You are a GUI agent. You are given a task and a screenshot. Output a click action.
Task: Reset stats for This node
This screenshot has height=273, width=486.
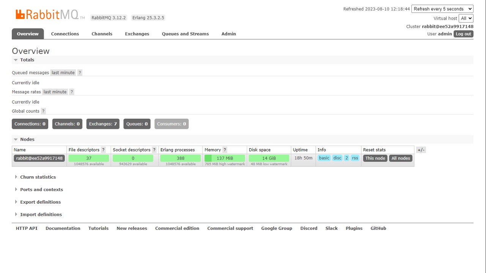(375, 158)
